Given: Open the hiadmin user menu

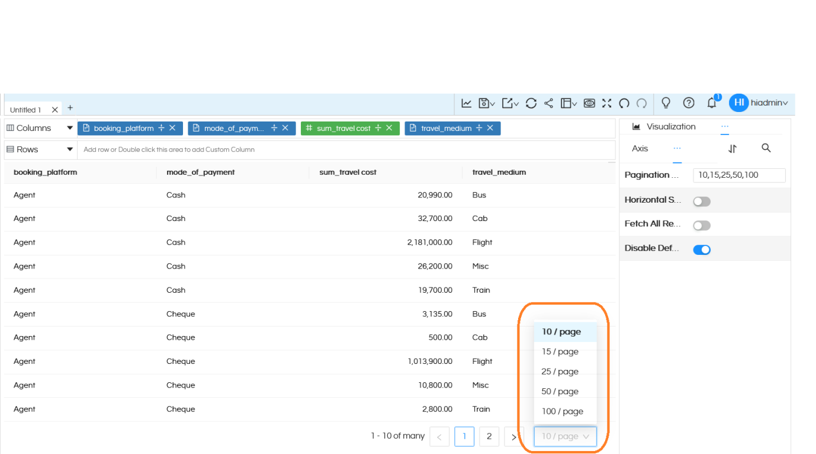Looking at the screenshot, I should coord(769,103).
